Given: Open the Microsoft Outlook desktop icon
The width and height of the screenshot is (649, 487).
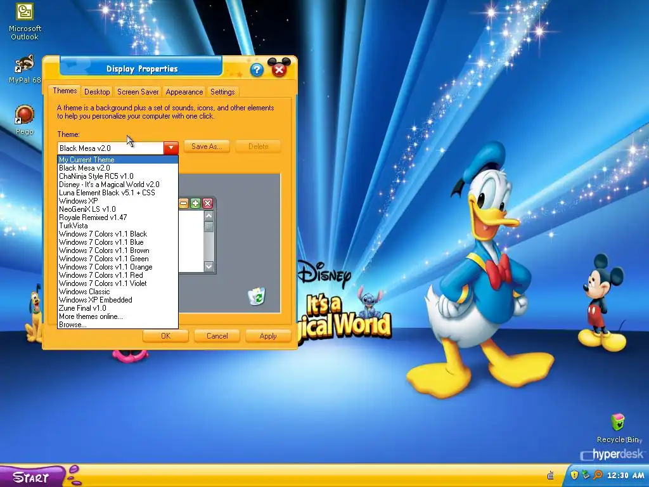Looking at the screenshot, I should (25, 22).
